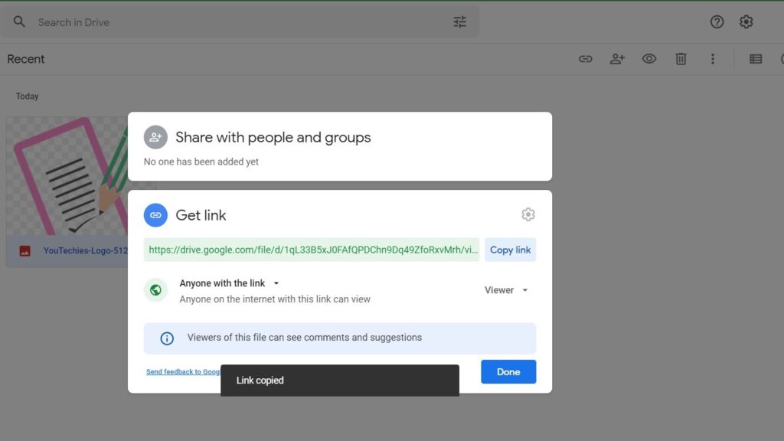Image resolution: width=784 pixels, height=441 pixels.
Task: Click 'No one has been added yet' text
Action: click(201, 162)
